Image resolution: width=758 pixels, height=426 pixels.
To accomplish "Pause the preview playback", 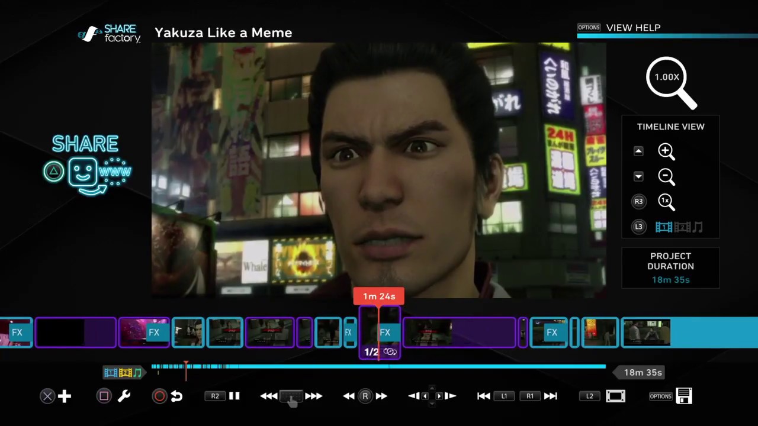I will [x=235, y=396].
